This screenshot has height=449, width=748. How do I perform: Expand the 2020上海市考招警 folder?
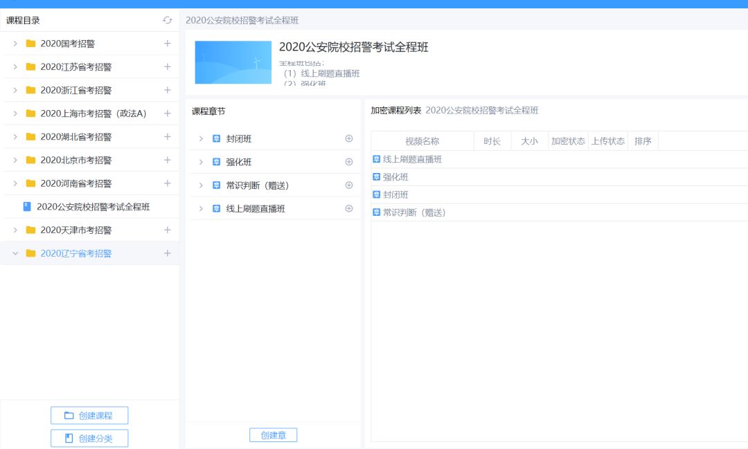point(15,113)
